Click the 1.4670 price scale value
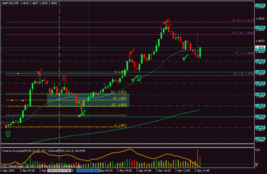This screenshot has height=174, width=267. click(x=260, y=41)
